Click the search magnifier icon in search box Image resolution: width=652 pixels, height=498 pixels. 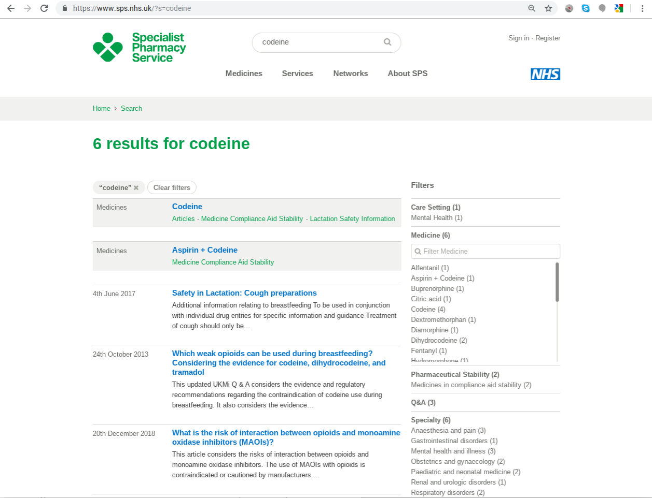387,42
